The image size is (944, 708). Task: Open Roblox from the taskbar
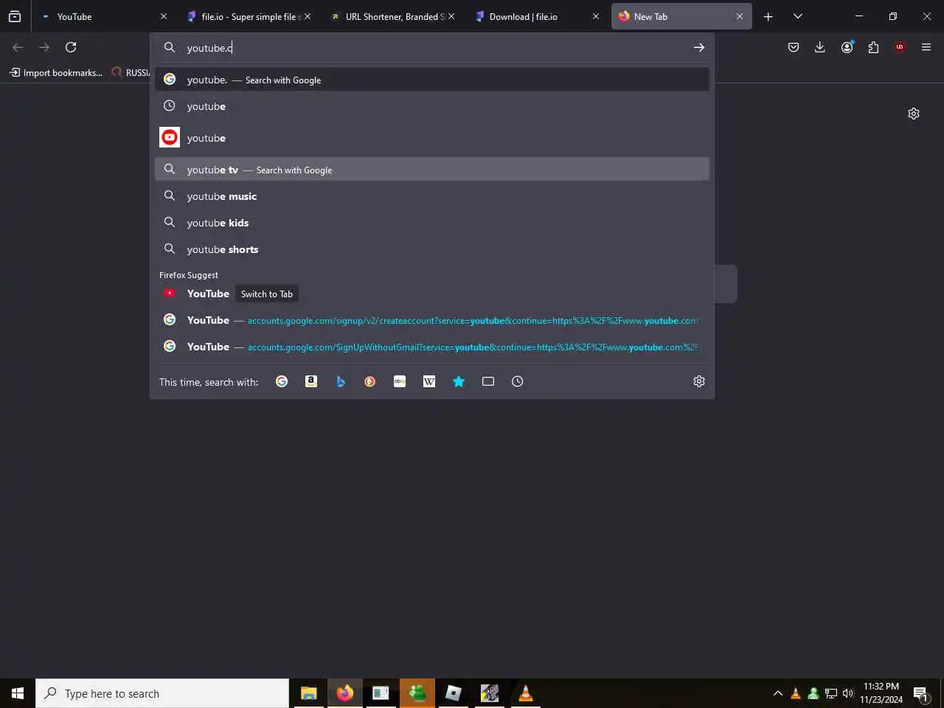(x=453, y=693)
